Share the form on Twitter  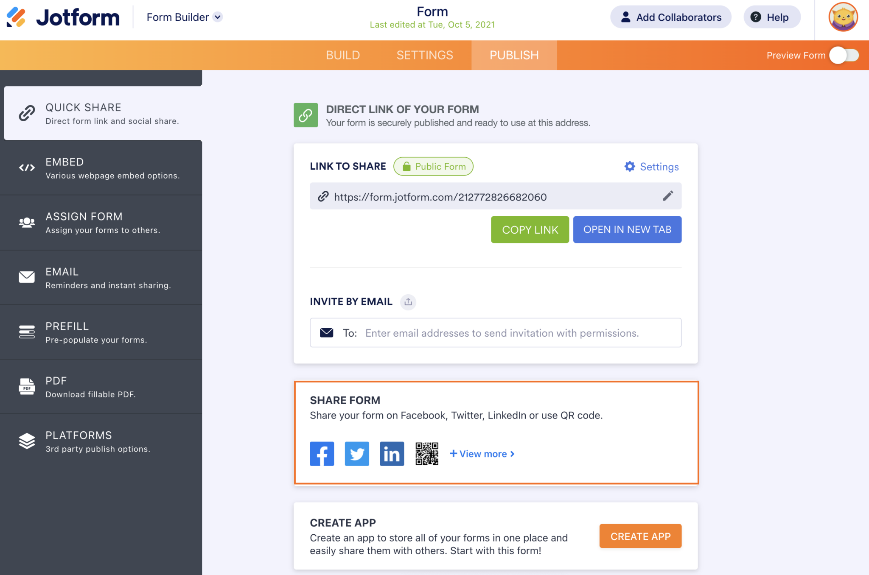[356, 454]
